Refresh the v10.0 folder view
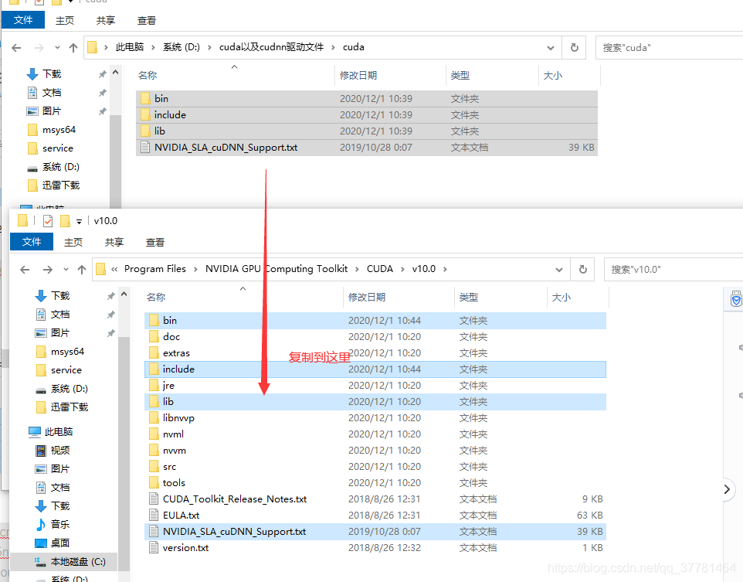The image size is (743, 582). [583, 270]
